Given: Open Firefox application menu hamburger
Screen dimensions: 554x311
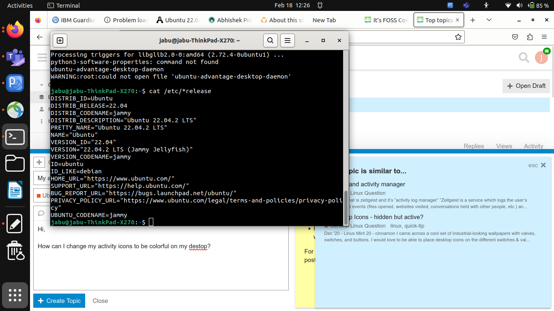Looking at the screenshot, I should (x=544, y=37).
